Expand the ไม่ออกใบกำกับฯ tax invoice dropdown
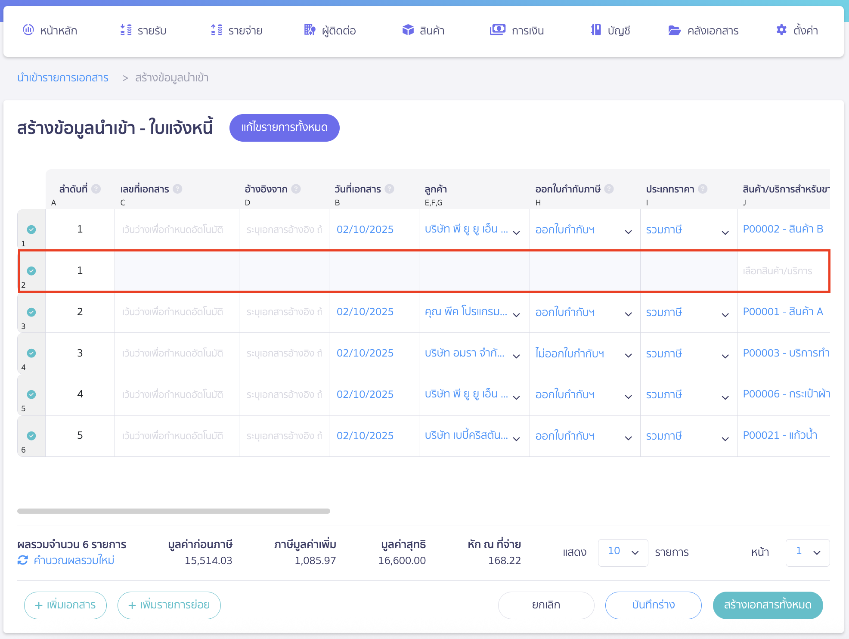 click(628, 356)
